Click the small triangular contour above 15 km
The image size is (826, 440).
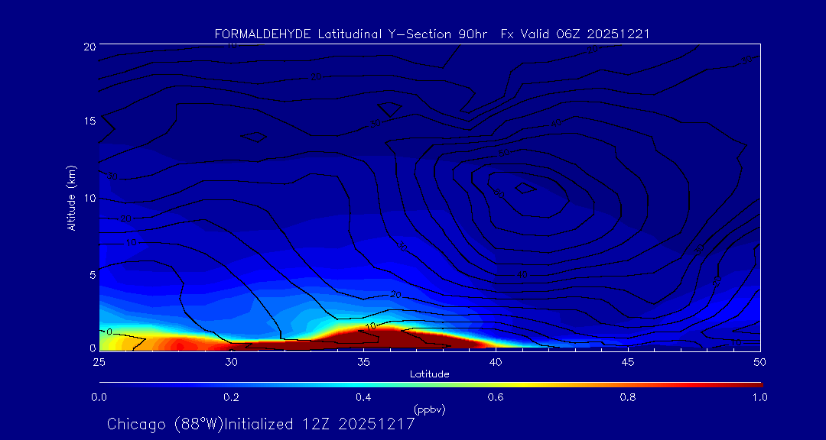tap(390, 109)
